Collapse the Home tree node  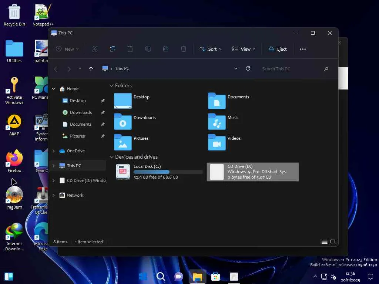pos(53,89)
